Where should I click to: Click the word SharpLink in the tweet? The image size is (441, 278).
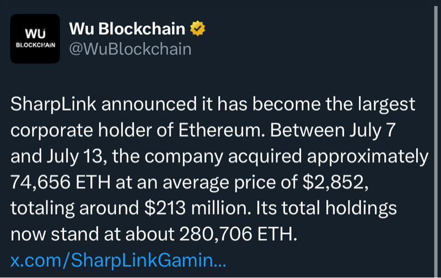click(53, 105)
